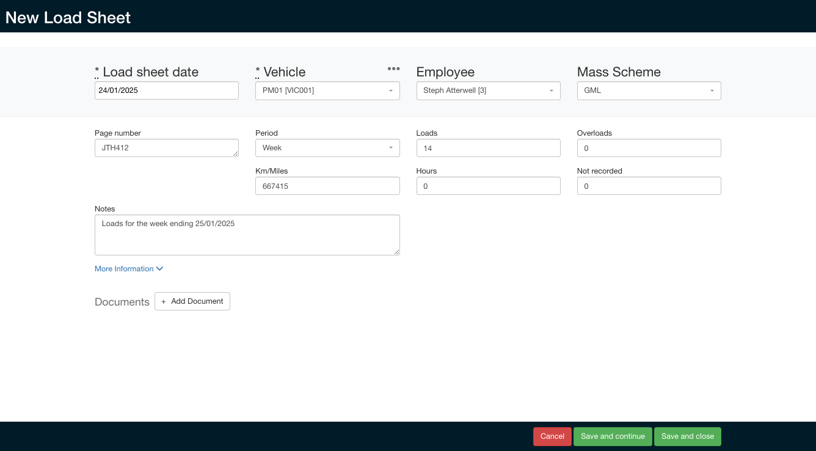Open the Vehicle dropdown arrow

click(391, 90)
